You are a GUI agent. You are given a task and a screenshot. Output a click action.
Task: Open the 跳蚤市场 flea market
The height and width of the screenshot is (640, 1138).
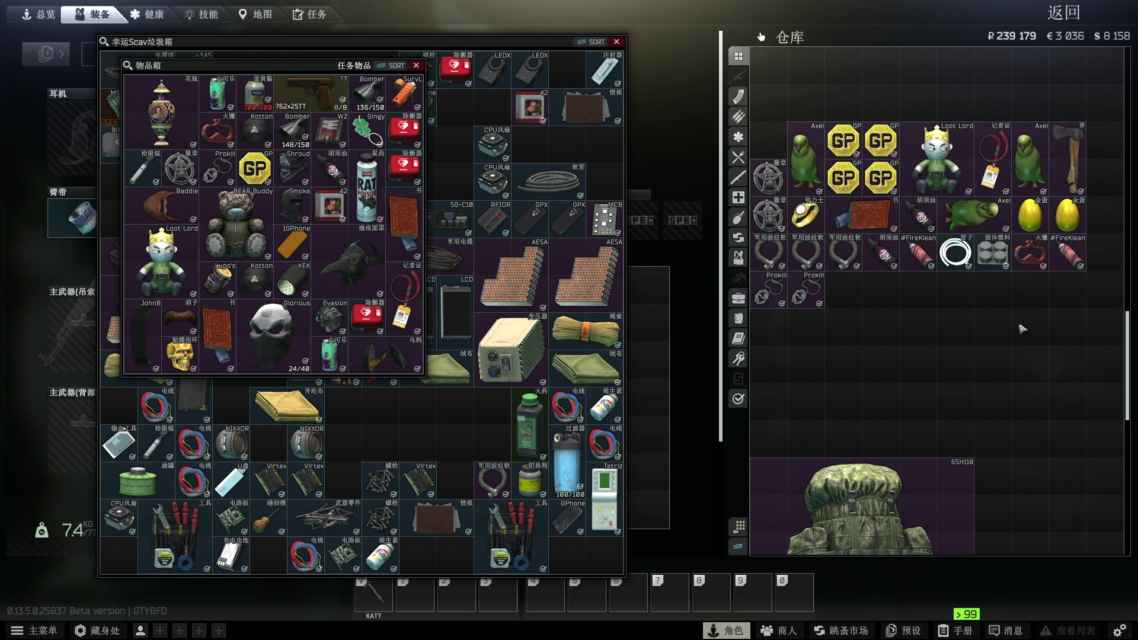click(841, 631)
